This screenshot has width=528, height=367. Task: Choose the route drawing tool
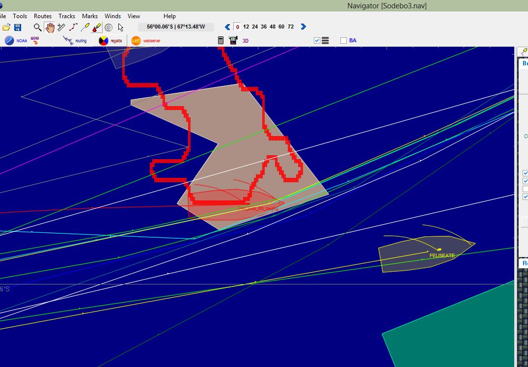pyautogui.click(x=74, y=27)
